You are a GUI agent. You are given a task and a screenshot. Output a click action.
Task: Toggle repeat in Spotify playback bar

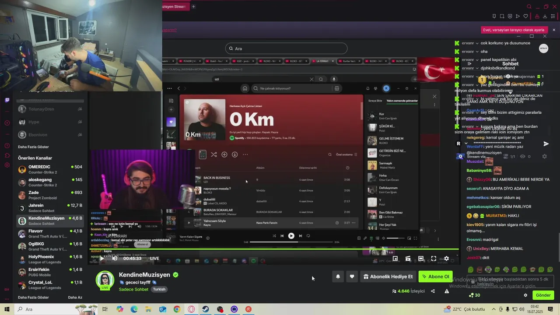(308, 236)
